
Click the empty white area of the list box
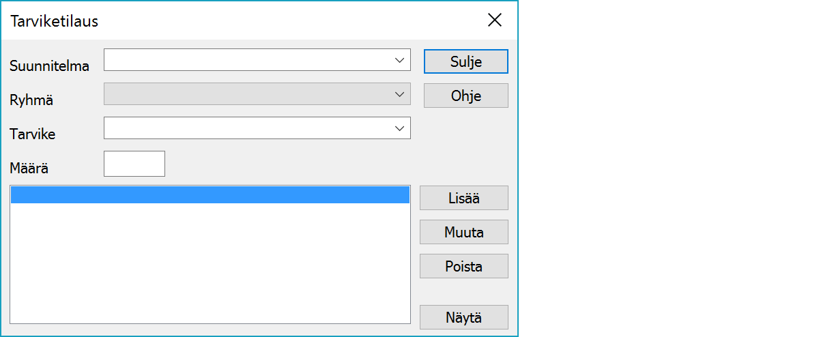coord(210,266)
